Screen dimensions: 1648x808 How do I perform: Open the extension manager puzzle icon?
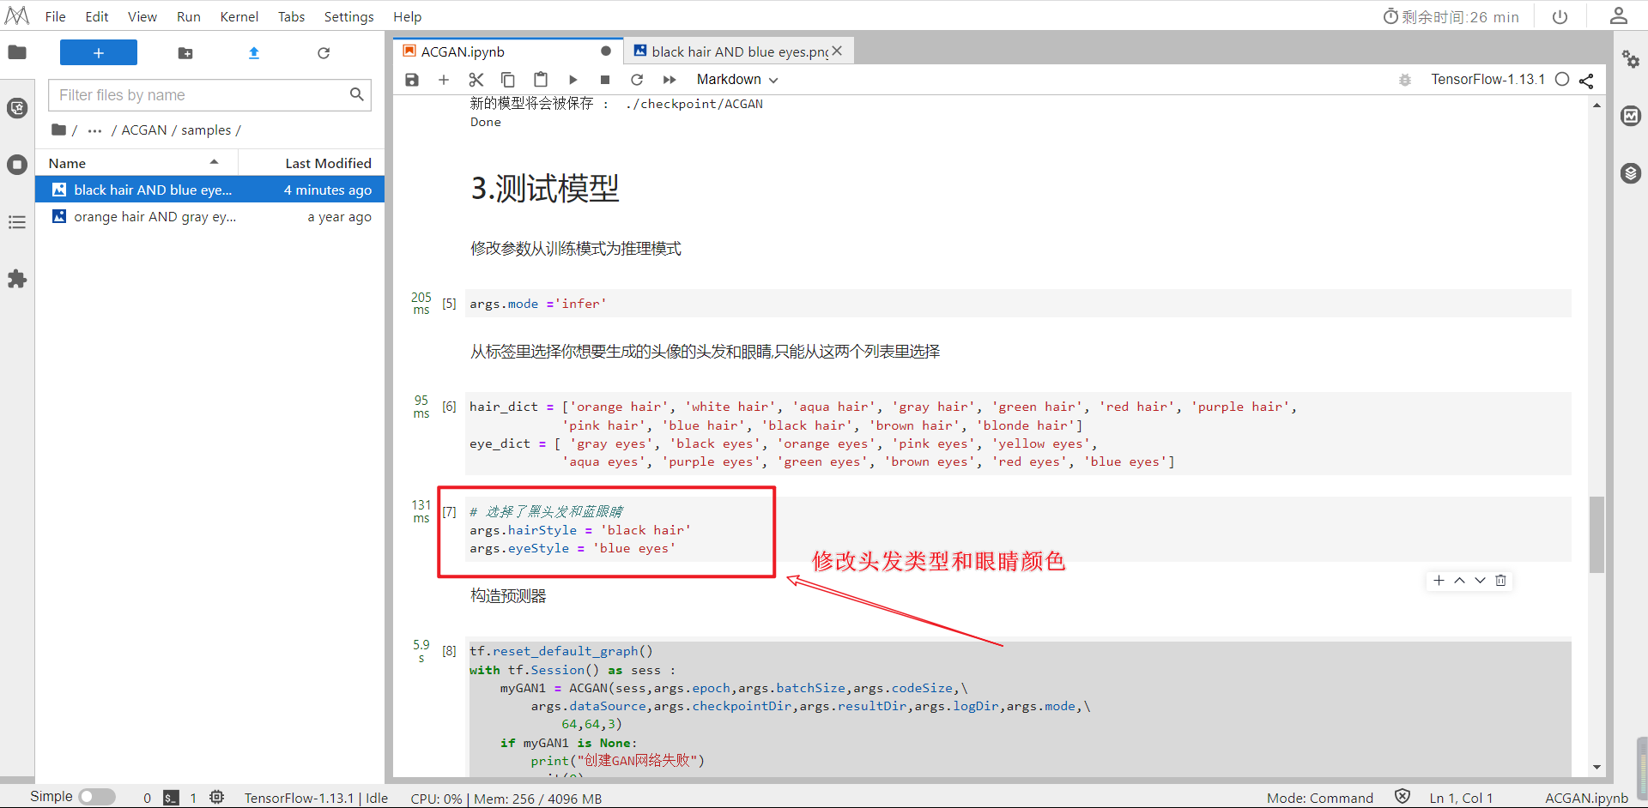[x=17, y=279]
